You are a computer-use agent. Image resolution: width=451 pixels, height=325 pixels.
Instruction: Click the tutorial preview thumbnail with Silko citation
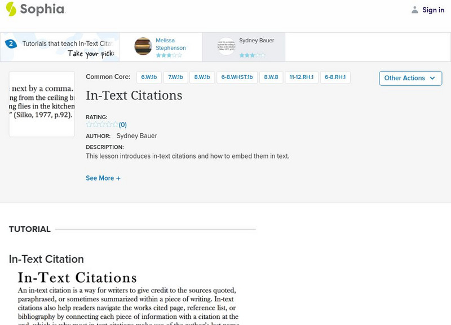click(42, 104)
